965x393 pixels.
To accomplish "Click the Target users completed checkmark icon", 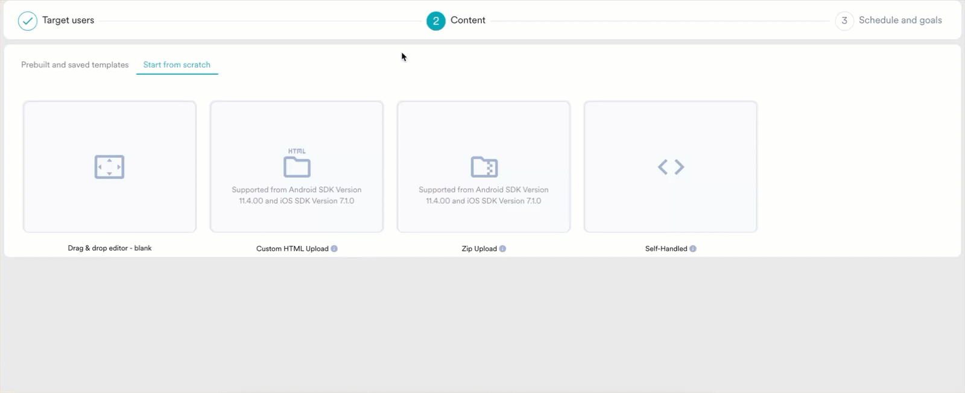I will [27, 21].
